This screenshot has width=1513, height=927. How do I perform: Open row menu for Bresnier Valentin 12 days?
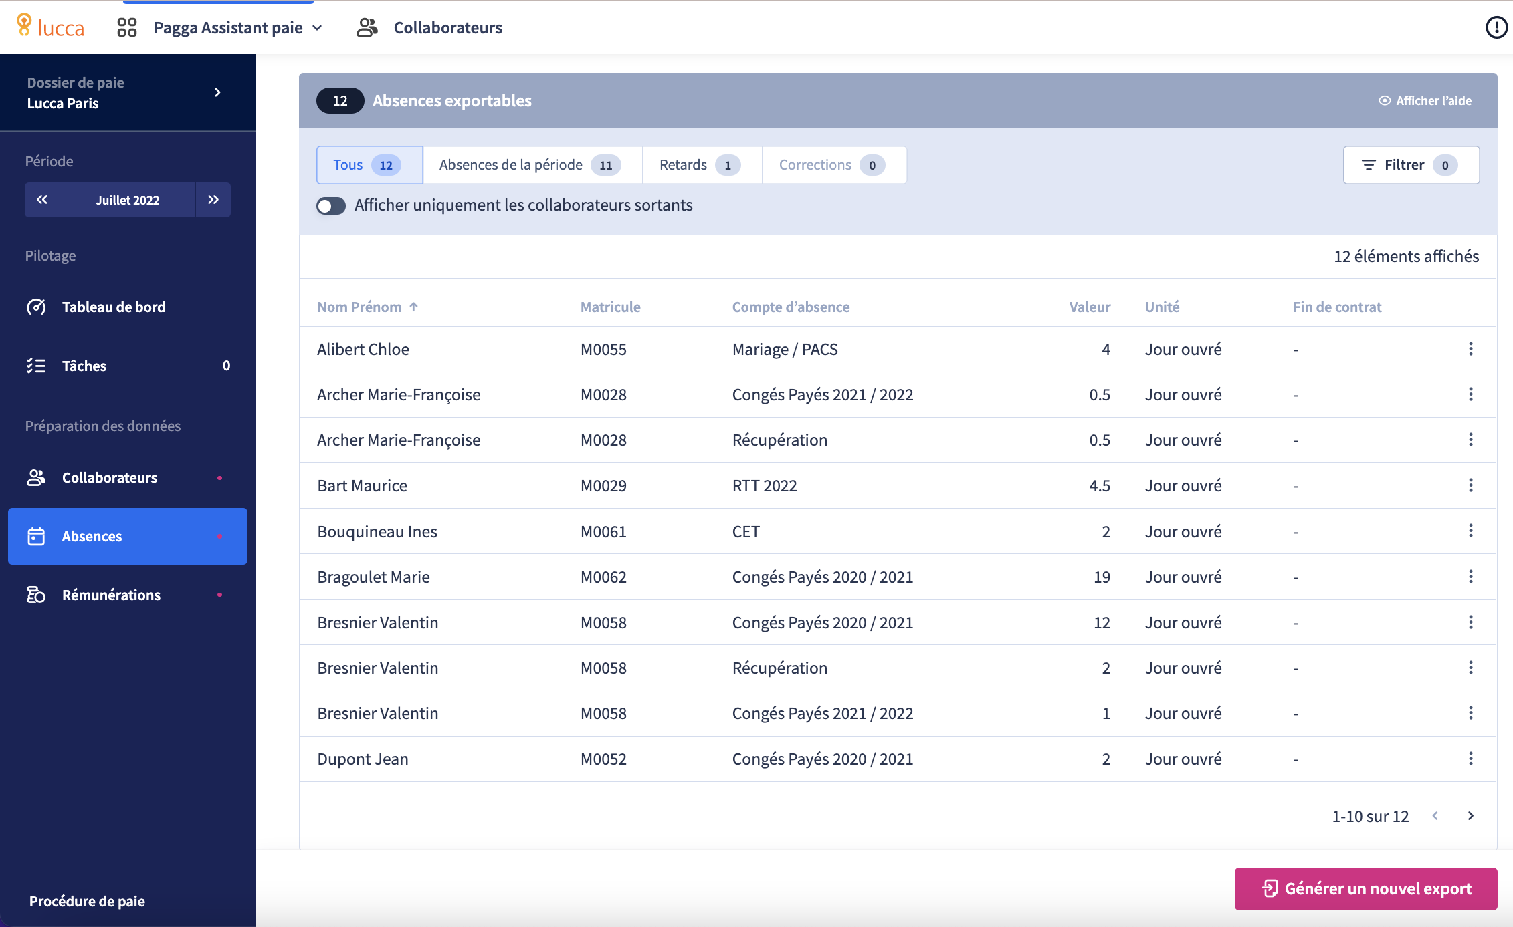coord(1471,622)
